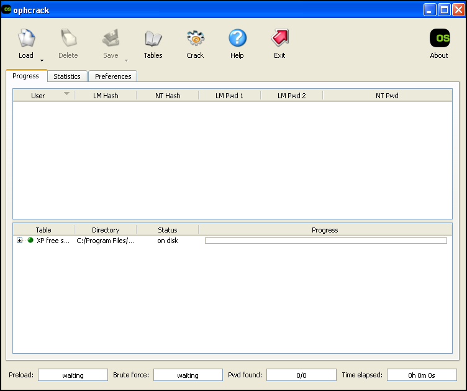This screenshot has width=467, height=391.
Task: Switch to the Progress tab
Action: coord(26,76)
